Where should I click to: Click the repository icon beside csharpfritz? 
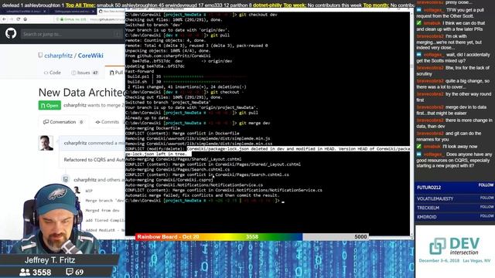(40, 56)
